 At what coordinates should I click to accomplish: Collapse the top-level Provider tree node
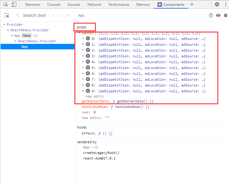tap(4, 25)
